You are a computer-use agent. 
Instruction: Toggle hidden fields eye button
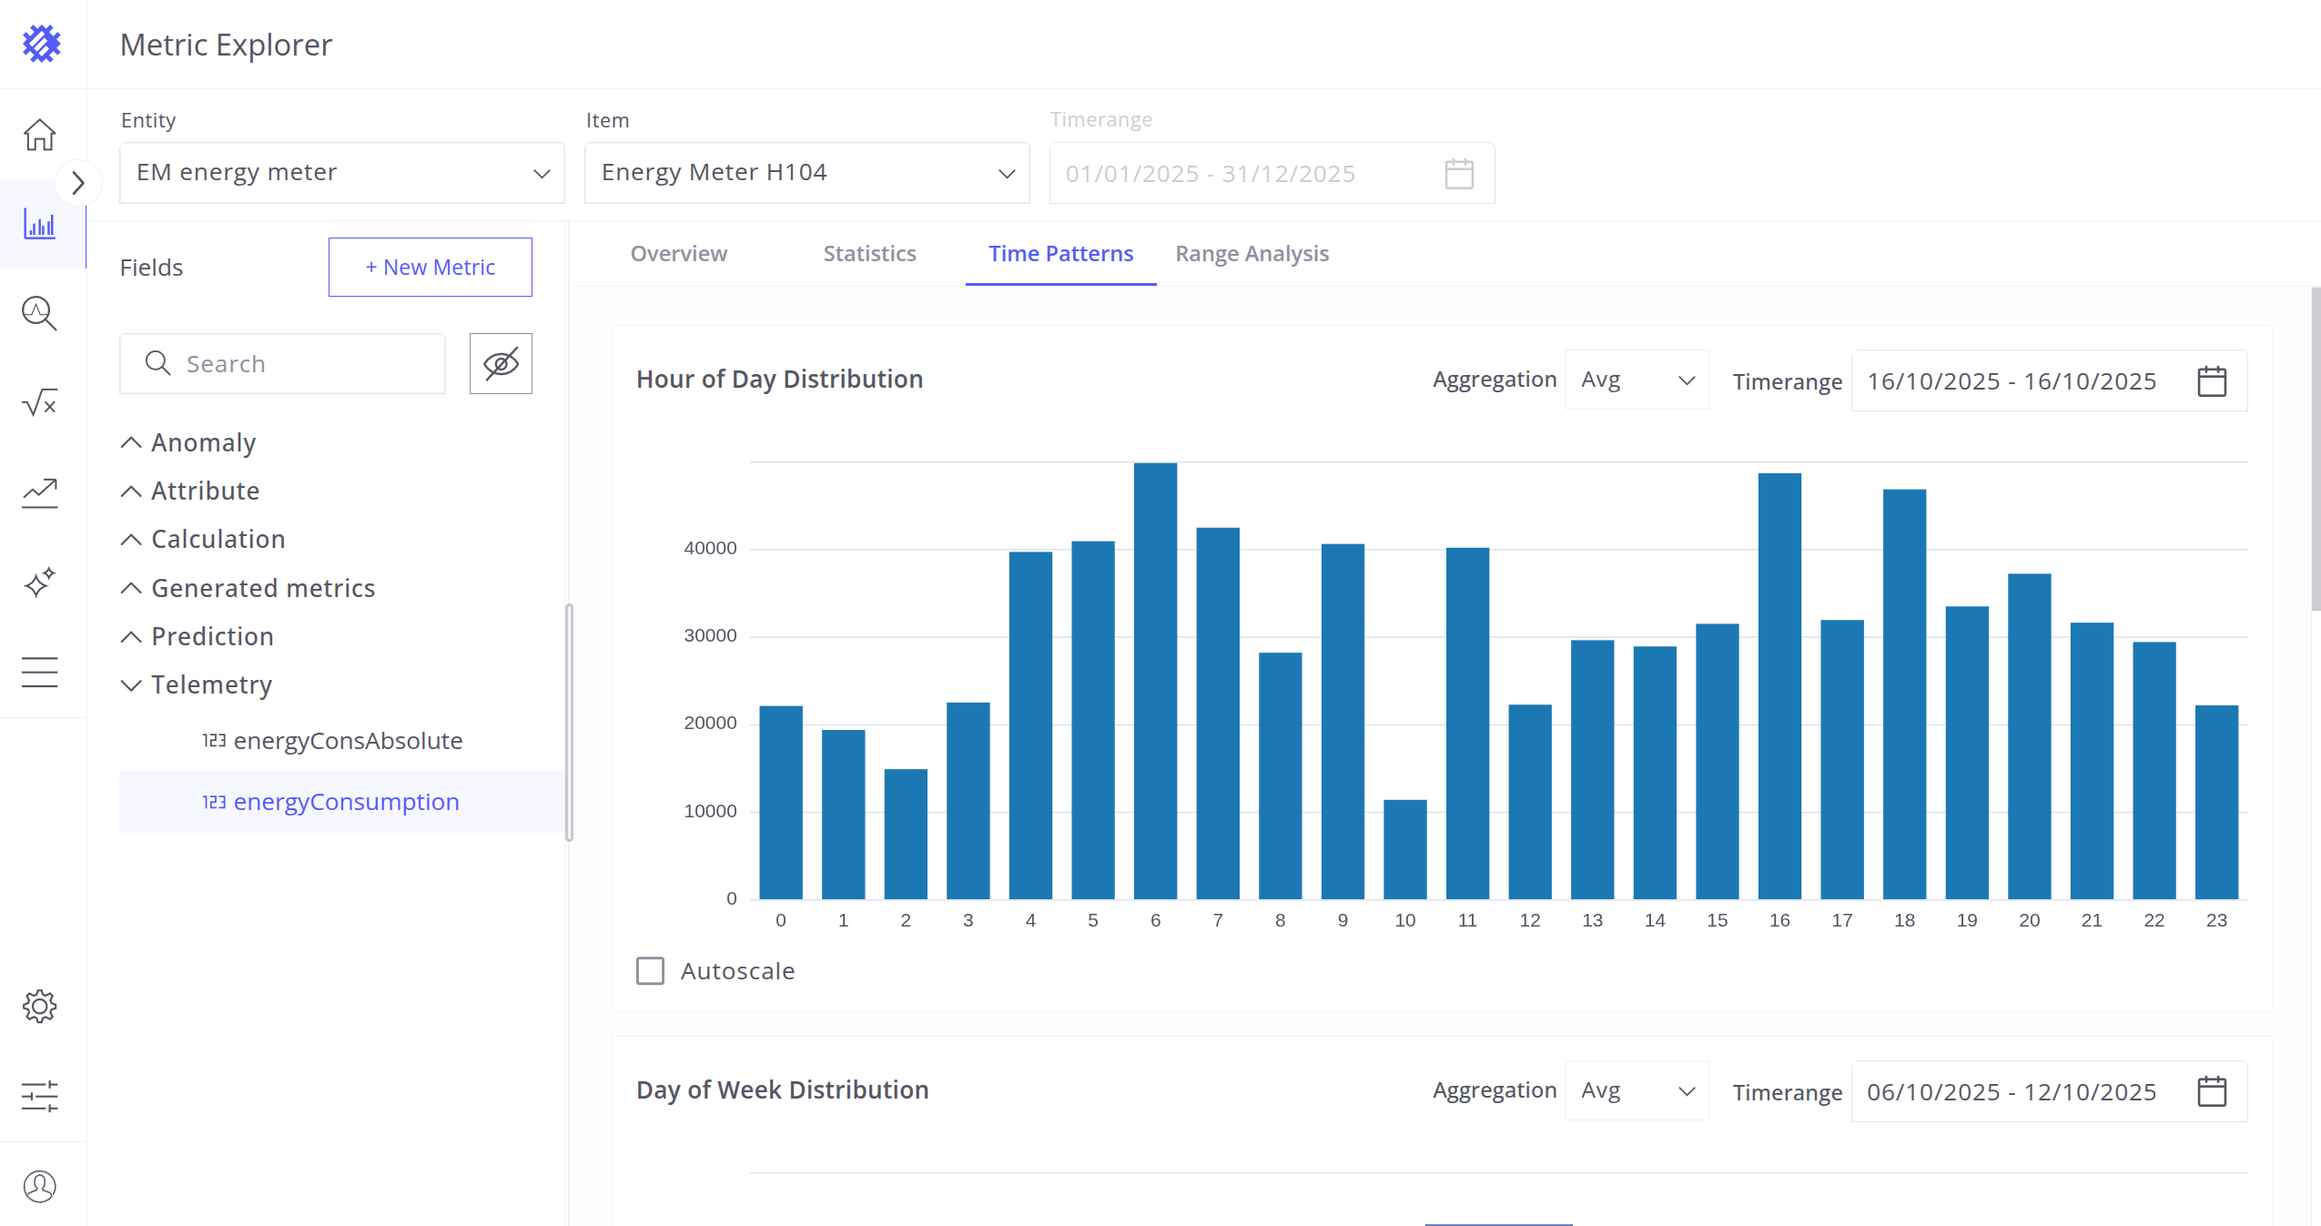(x=501, y=364)
